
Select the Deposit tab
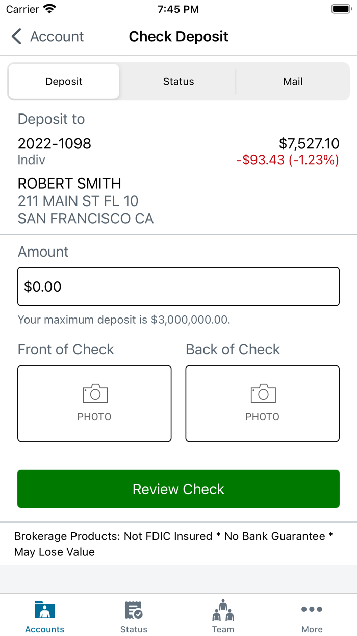point(63,81)
